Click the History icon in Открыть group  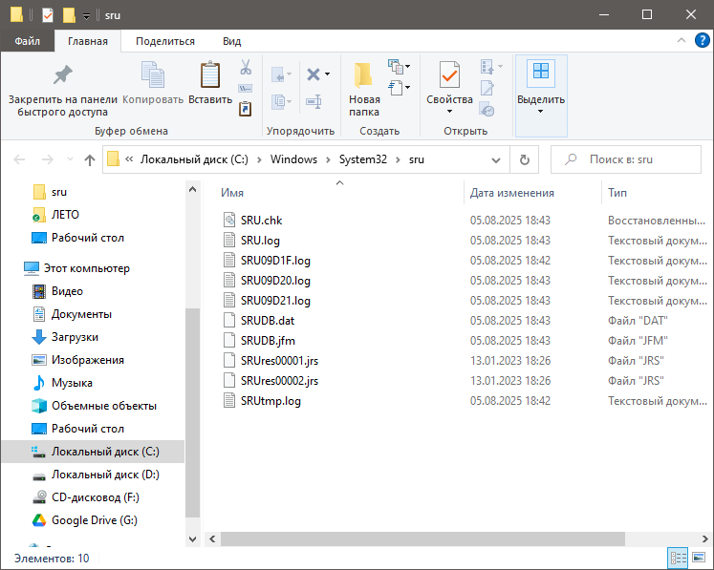tap(487, 109)
